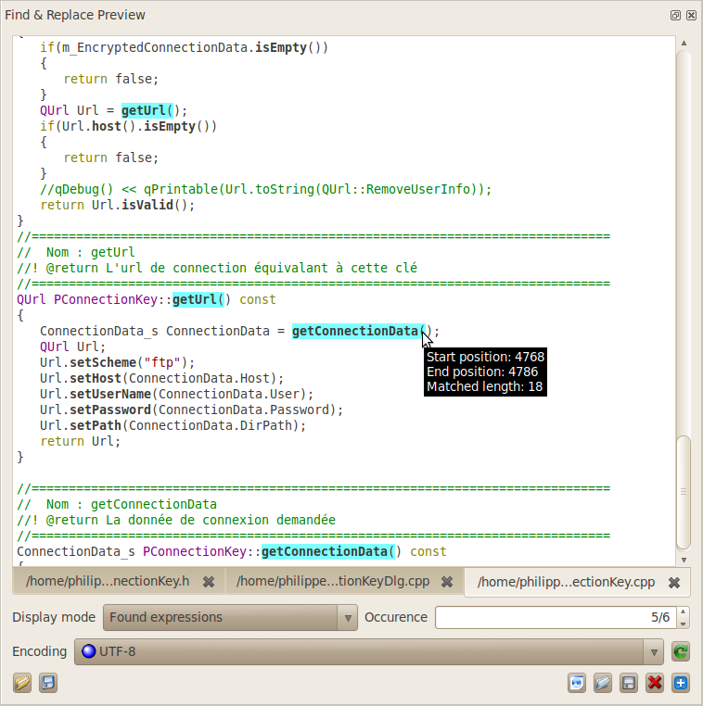Switch to the ...tionKeyDlg.cpp tab
Image resolution: width=703 pixels, height=706 pixels.
tap(333, 582)
